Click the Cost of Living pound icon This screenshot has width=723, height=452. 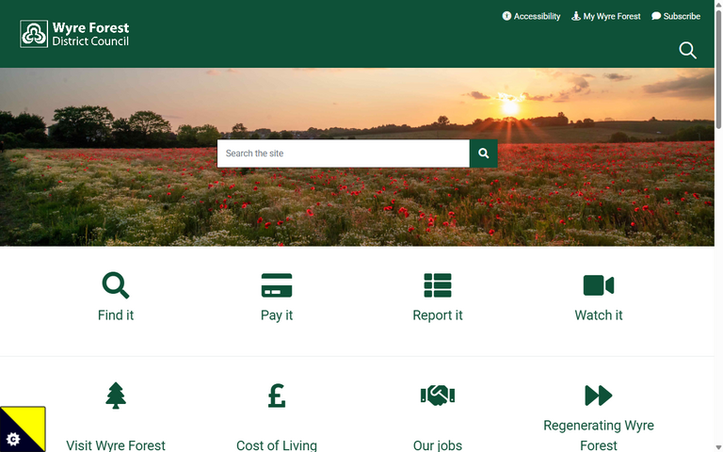click(x=277, y=395)
